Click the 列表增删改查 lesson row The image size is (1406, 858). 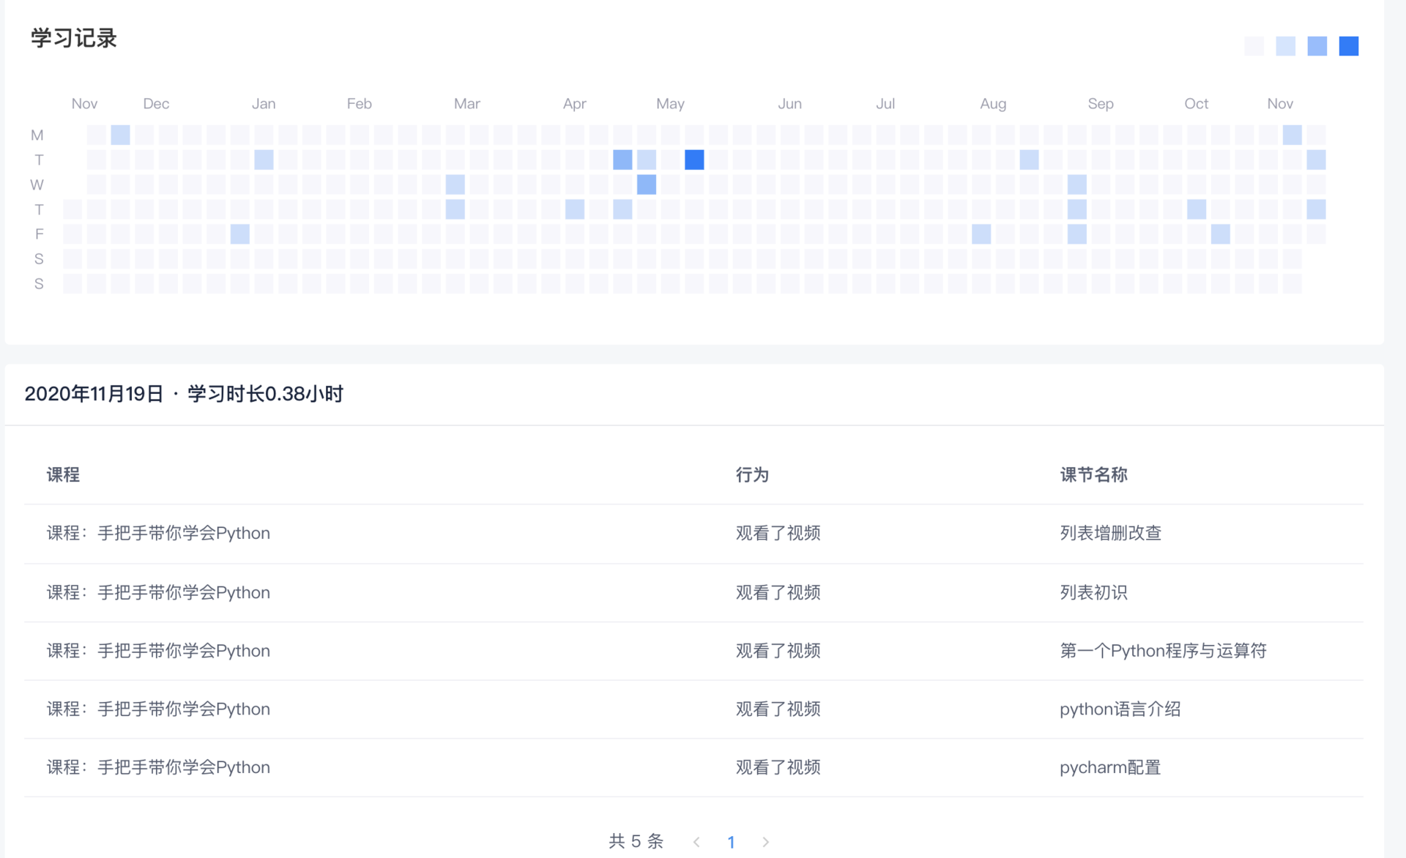click(1110, 533)
